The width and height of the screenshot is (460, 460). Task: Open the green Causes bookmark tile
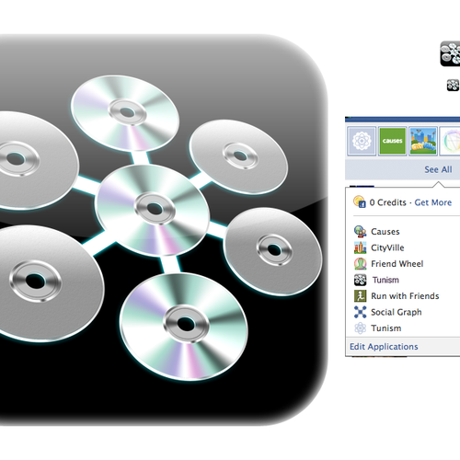coord(393,141)
